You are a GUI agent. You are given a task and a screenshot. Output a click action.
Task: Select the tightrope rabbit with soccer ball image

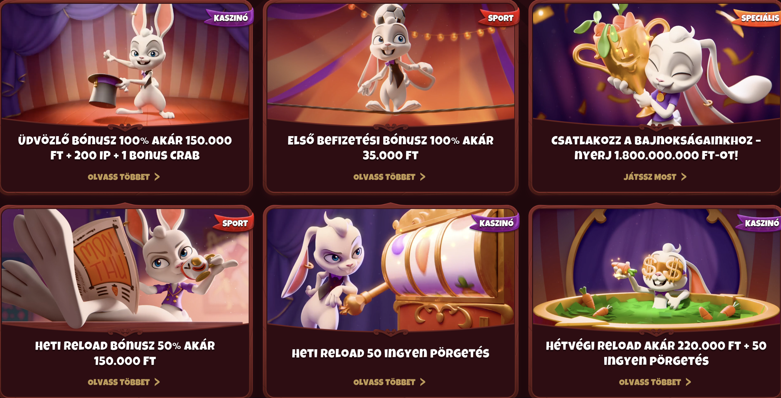(x=390, y=64)
